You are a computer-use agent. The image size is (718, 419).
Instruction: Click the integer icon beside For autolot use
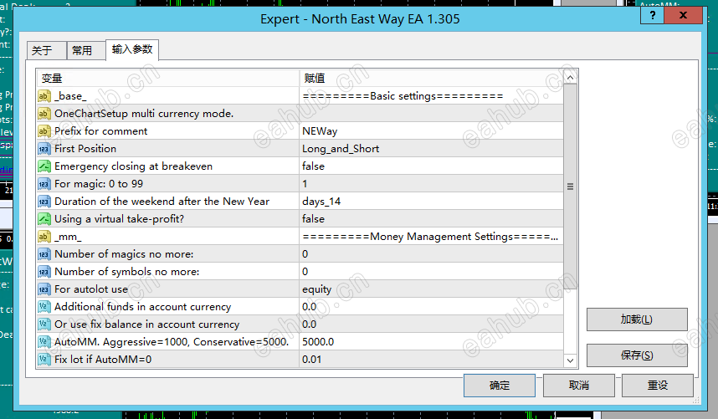pos(44,289)
